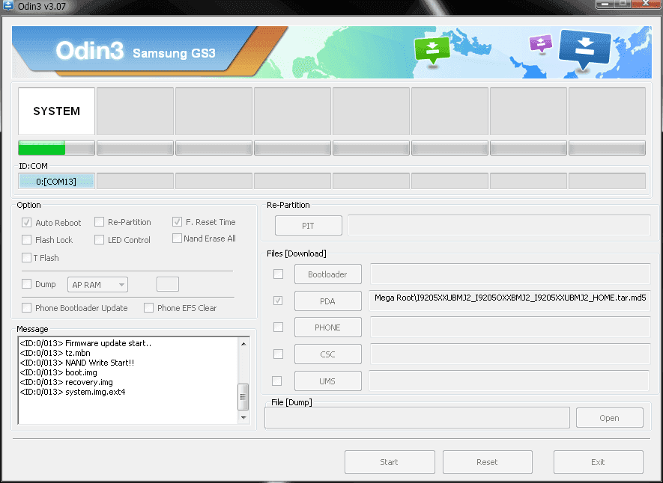Check the Dump option
Viewport: 663px width, 483px height.
coord(27,283)
